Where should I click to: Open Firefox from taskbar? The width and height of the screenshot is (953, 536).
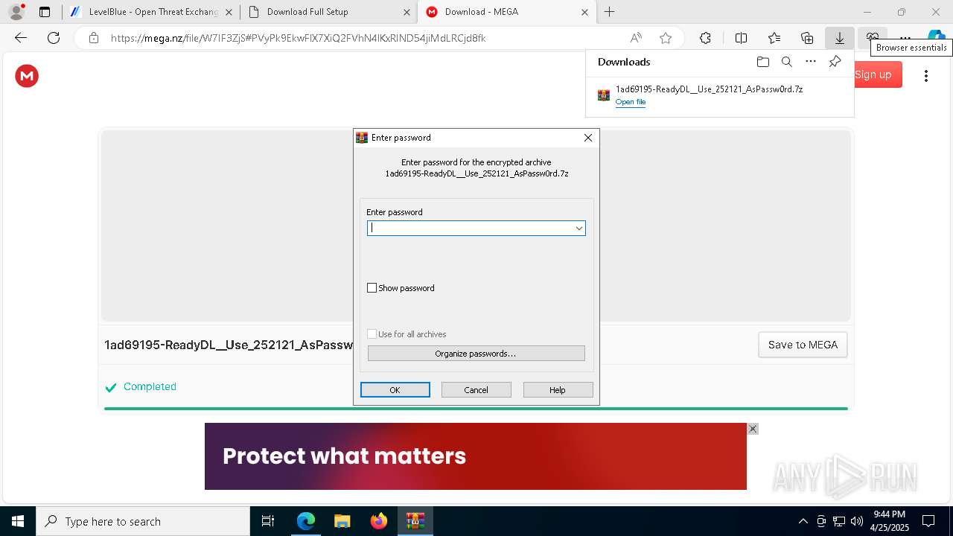[378, 521]
